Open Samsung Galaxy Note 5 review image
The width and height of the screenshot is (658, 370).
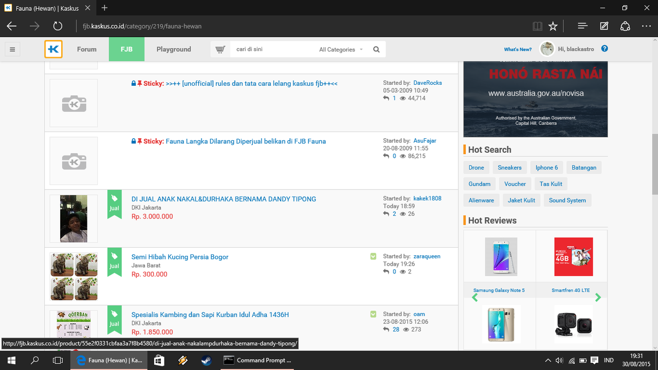(x=501, y=257)
